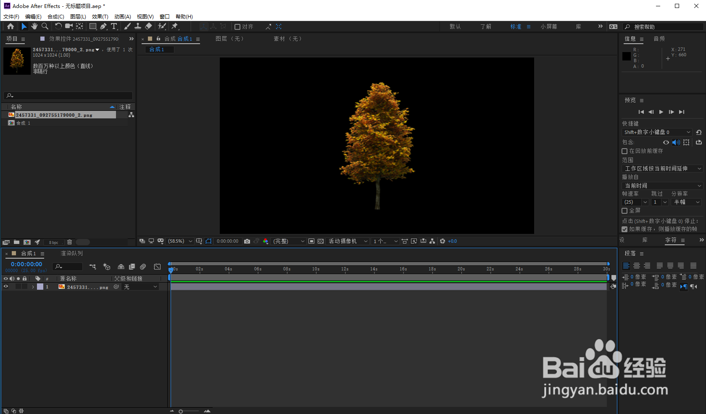Select the Unified Camera tool
This screenshot has width=706, height=414.
(69, 26)
